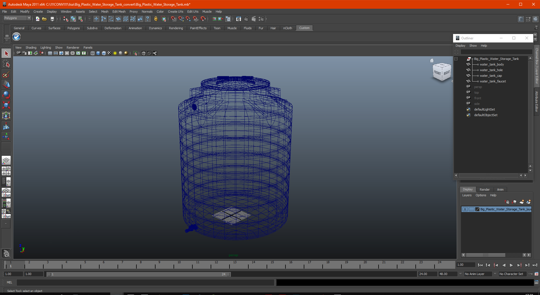
Task: Click the range slider bar
Action: coord(139,274)
